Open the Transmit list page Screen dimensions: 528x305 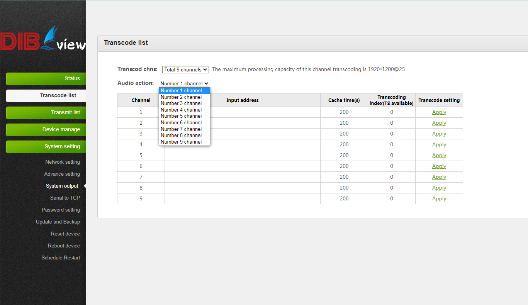46,113
